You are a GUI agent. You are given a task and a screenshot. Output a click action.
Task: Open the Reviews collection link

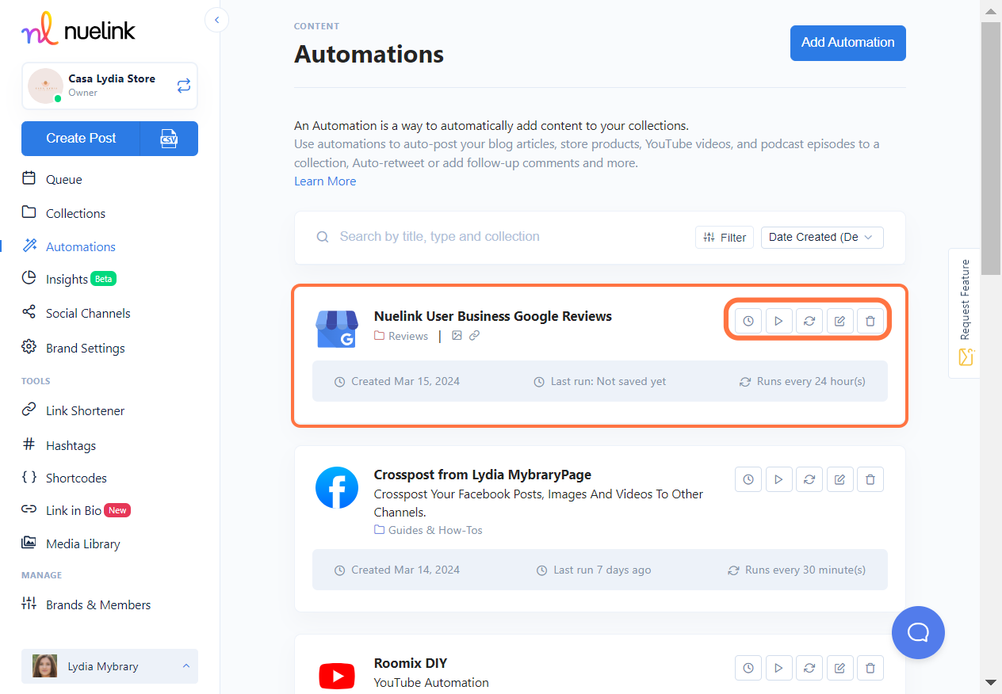(401, 336)
